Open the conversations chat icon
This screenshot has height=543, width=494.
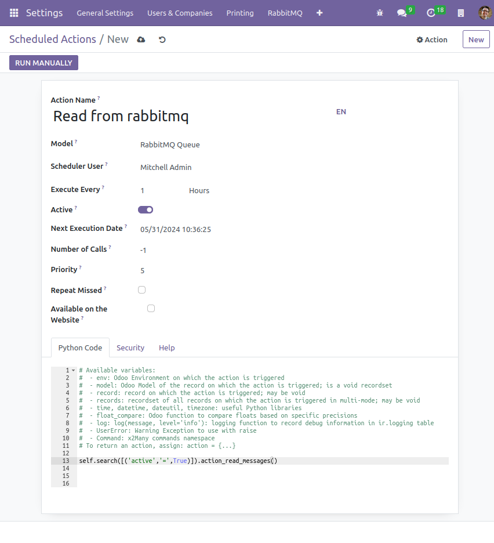(402, 13)
